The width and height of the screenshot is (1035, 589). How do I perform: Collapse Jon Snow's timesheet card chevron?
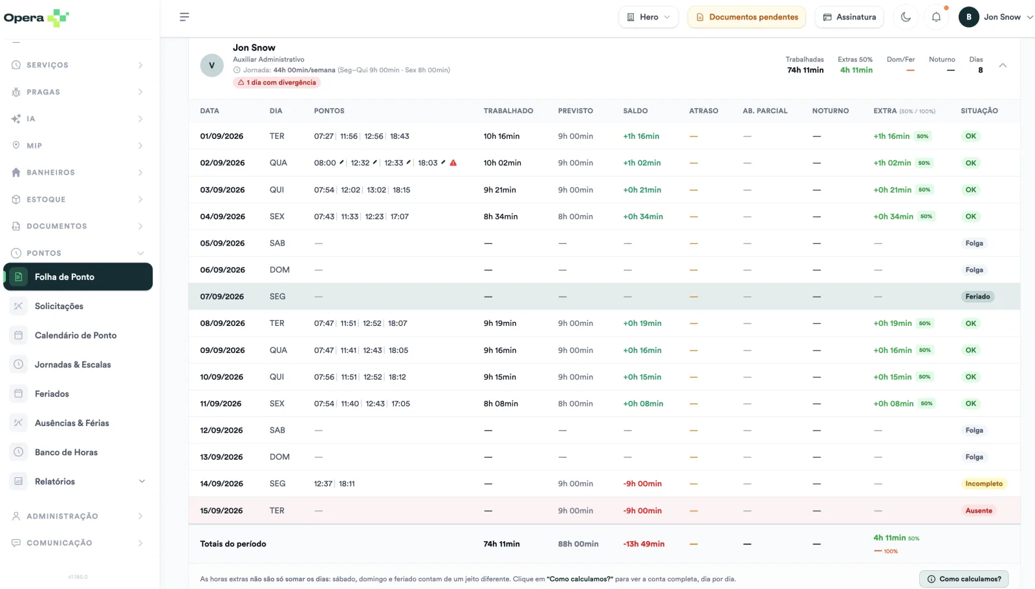click(1003, 65)
